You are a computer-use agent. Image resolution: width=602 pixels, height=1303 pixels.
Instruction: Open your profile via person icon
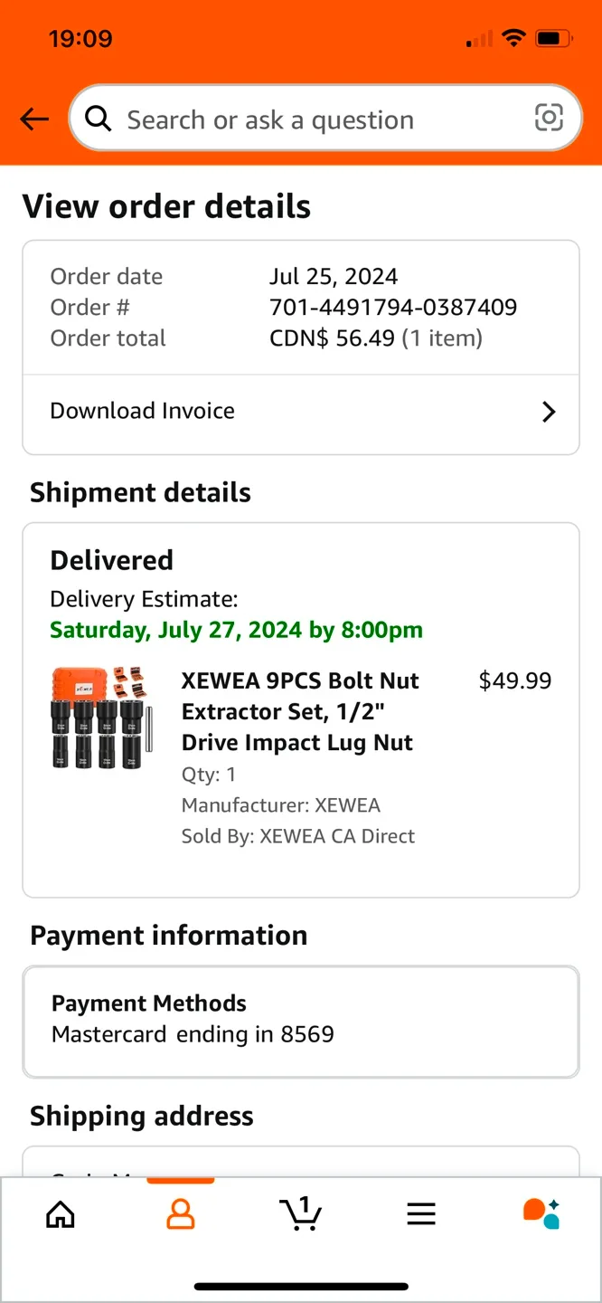point(180,1215)
